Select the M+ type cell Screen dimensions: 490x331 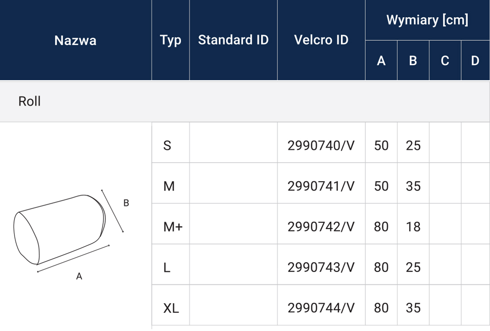pyautogui.click(x=170, y=227)
